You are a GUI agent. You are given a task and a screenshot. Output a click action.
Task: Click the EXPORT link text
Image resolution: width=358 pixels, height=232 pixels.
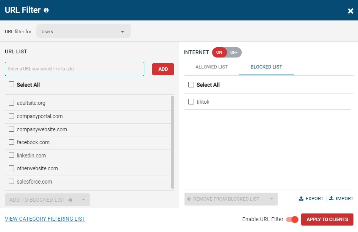tap(314, 198)
